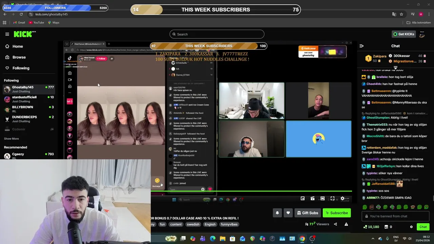
Task: Open Microsoft Edge from the taskbar
Action: click(213, 239)
